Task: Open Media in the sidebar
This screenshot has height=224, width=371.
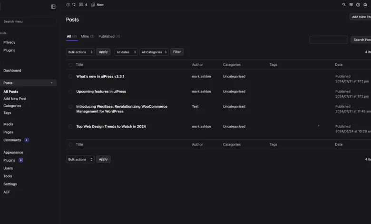Action: click(8, 124)
